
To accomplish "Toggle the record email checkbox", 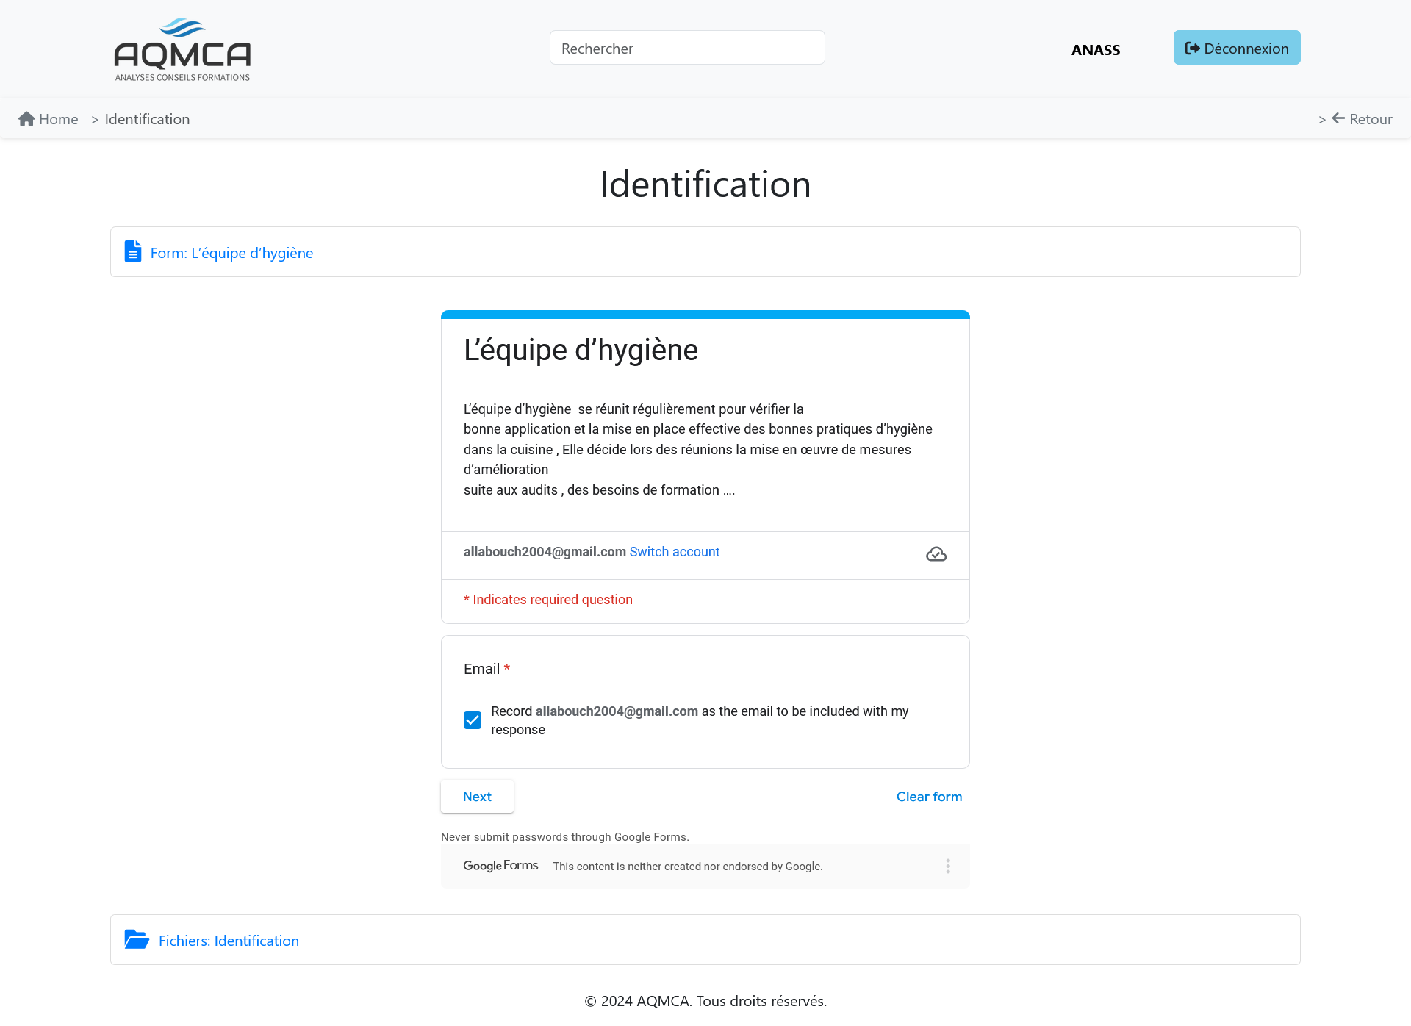I will point(473,720).
